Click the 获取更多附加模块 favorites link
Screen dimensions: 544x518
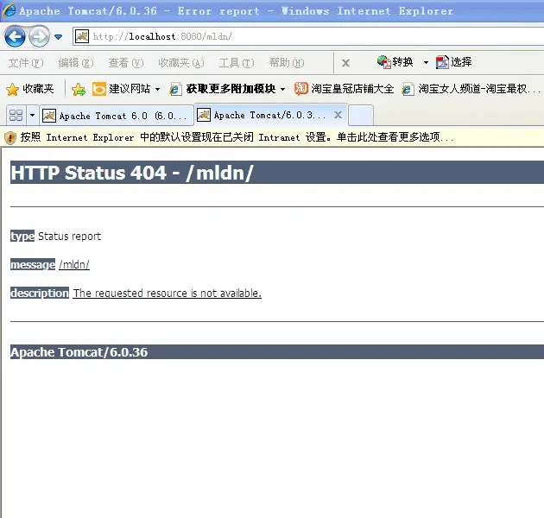coord(223,89)
